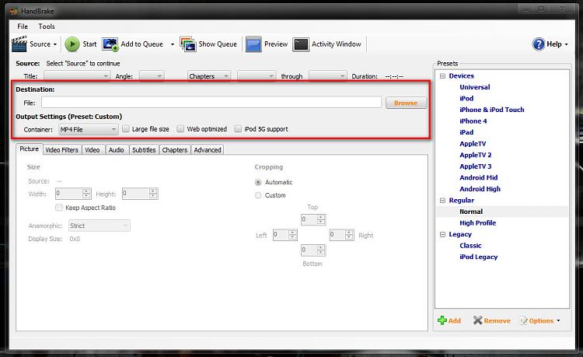Select the iPod preset

pyautogui.click(x=466, y=99)
